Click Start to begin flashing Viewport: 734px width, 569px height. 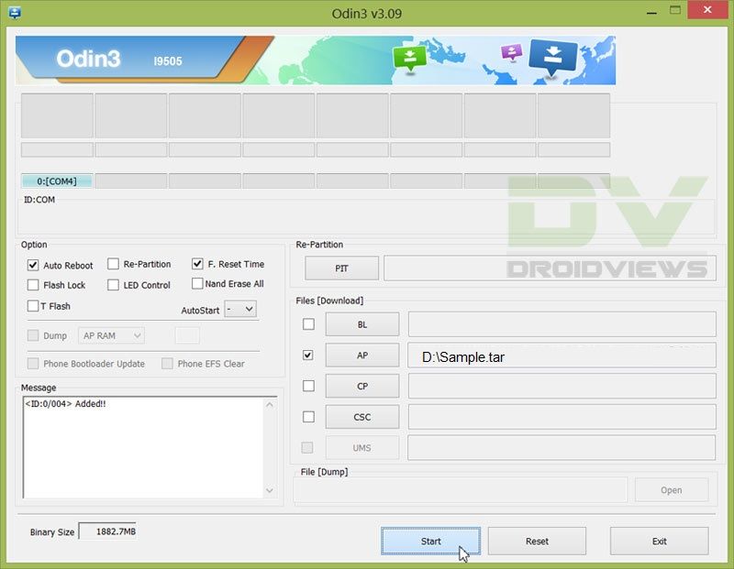[x=430, y=541]
